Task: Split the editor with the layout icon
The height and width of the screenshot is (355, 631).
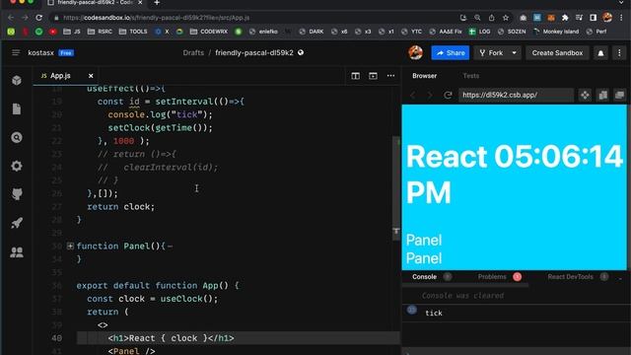Action: (x=355, y=76)
